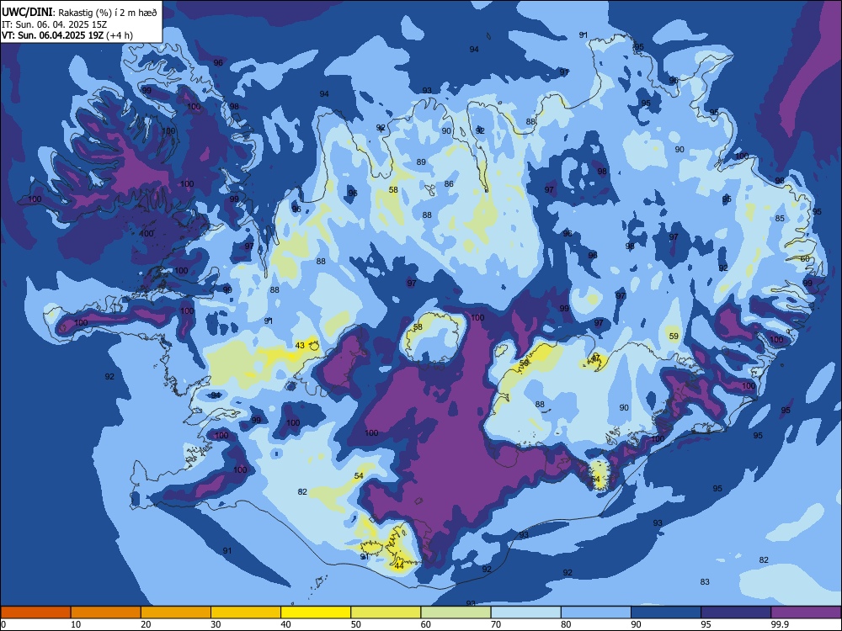This screenshot has height=631, width=842.
Task: Select the bright yellow 40–50 legend swatch
Action: click(x=316, y=612)
